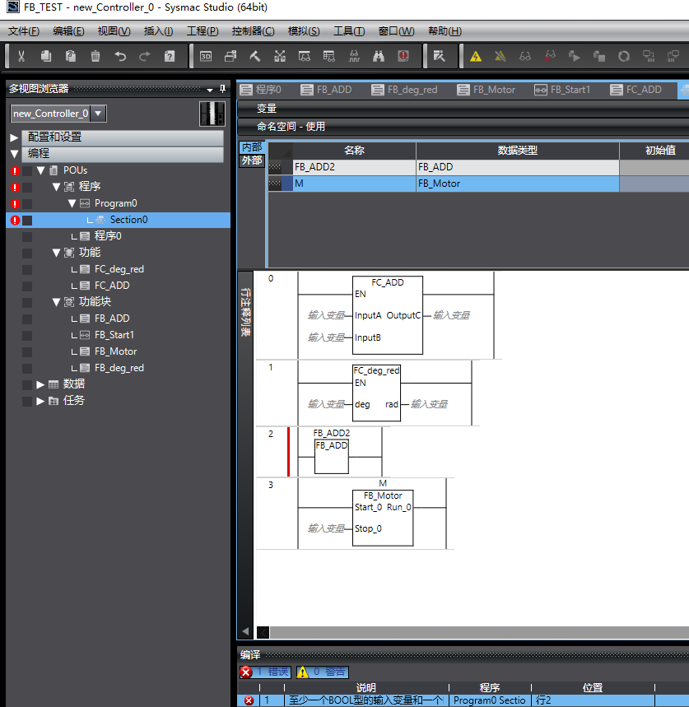Open the new_Controller_0 dropdown
689x707 pixels.
click(98, 114)
